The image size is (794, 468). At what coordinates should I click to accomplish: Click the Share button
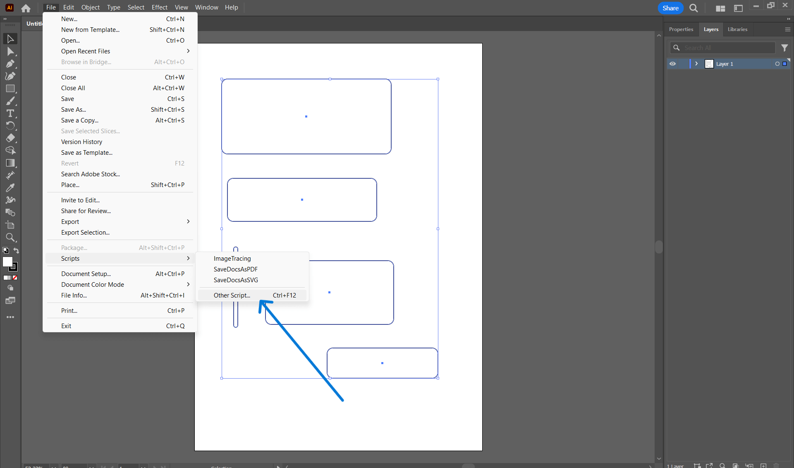(x=670, y=8)
